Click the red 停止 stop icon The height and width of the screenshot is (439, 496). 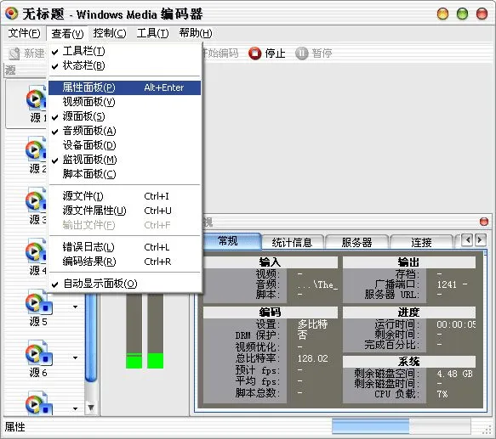pyautogui.click(x=255, y=53)
